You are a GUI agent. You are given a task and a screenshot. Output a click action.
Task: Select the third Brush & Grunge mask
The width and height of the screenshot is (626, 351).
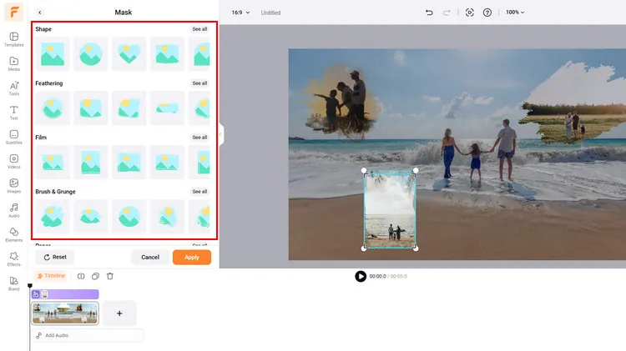[129, 216]
